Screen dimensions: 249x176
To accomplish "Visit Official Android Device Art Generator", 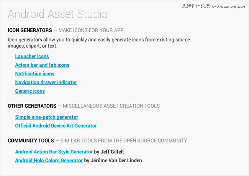I will tap(56, 126).
